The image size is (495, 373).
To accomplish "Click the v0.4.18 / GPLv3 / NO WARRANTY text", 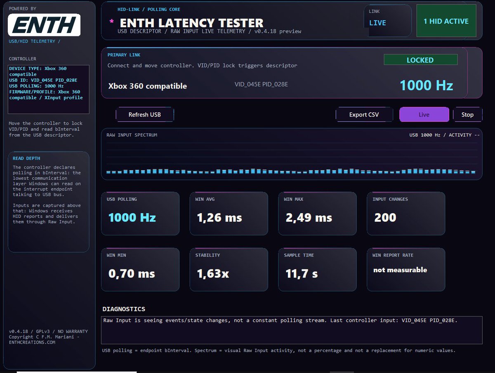I will pos(48,331).
